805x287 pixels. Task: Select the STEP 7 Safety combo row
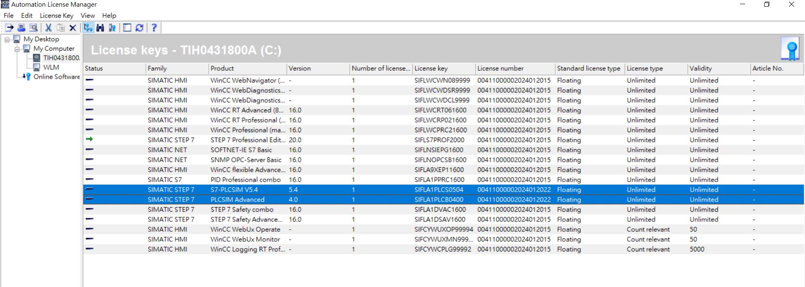coord(241,210)
